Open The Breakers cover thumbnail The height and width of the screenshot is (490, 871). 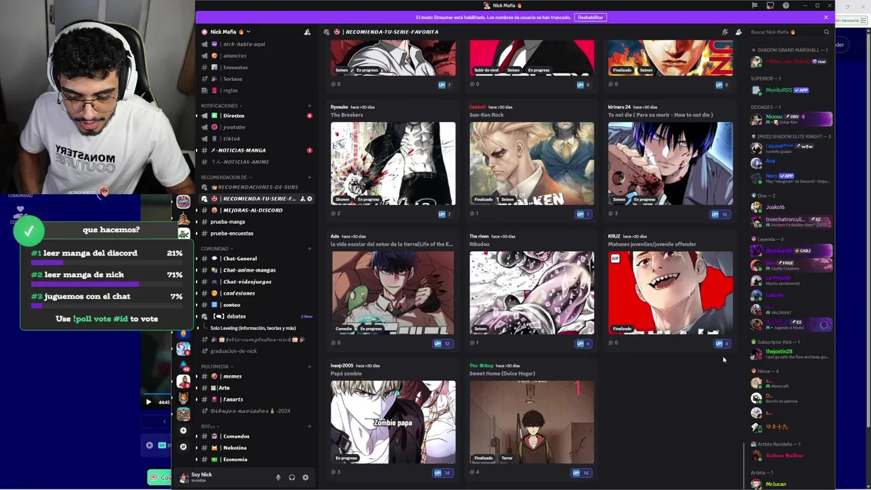click(x=393, y=163)
